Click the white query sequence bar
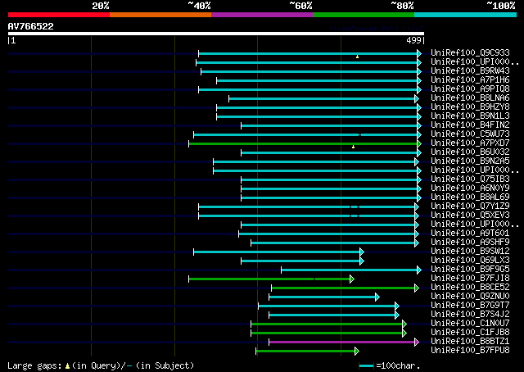524x372 pixels. pyautogui.click(x=216, y=34)
